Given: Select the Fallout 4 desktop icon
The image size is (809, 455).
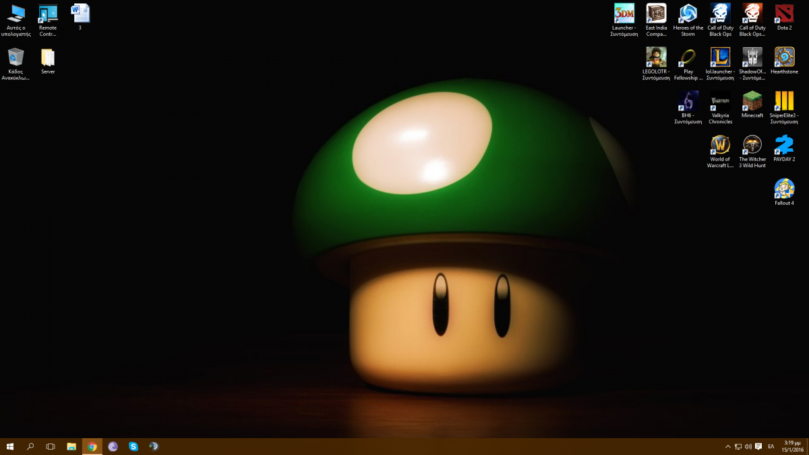Looking at the screenshot, I should point(784,192).
